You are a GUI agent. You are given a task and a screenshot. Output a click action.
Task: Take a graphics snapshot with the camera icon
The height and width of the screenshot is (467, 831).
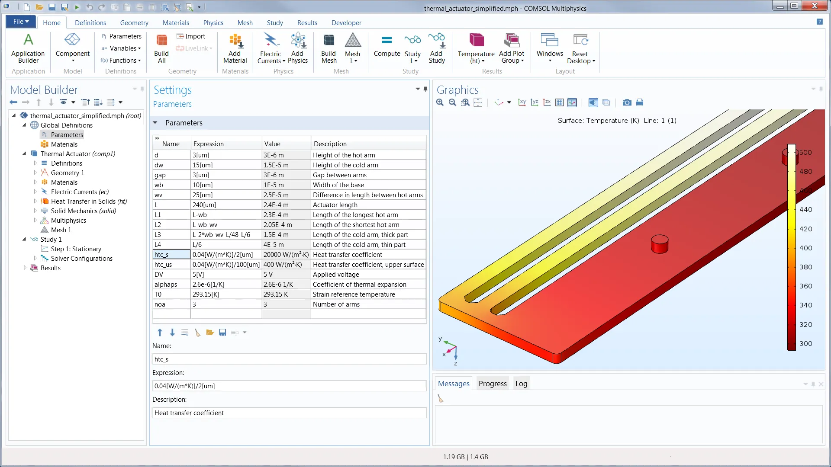[x=627, y=102]
